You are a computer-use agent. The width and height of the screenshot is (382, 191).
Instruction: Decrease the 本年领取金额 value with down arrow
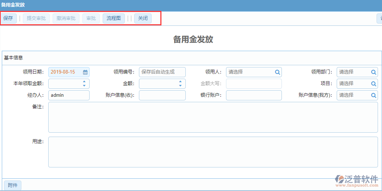click(x=84, y=86)
